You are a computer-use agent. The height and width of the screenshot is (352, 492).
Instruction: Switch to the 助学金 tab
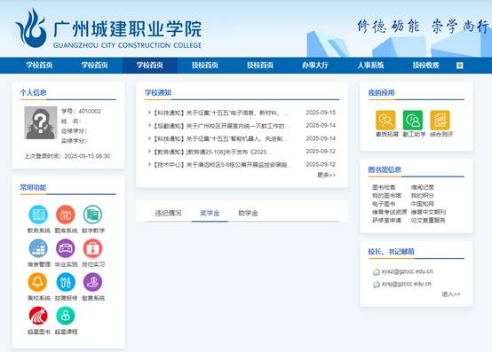pos(248,213)
